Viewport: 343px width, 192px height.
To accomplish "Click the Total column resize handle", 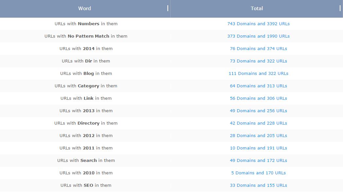I will click(340, 8).
